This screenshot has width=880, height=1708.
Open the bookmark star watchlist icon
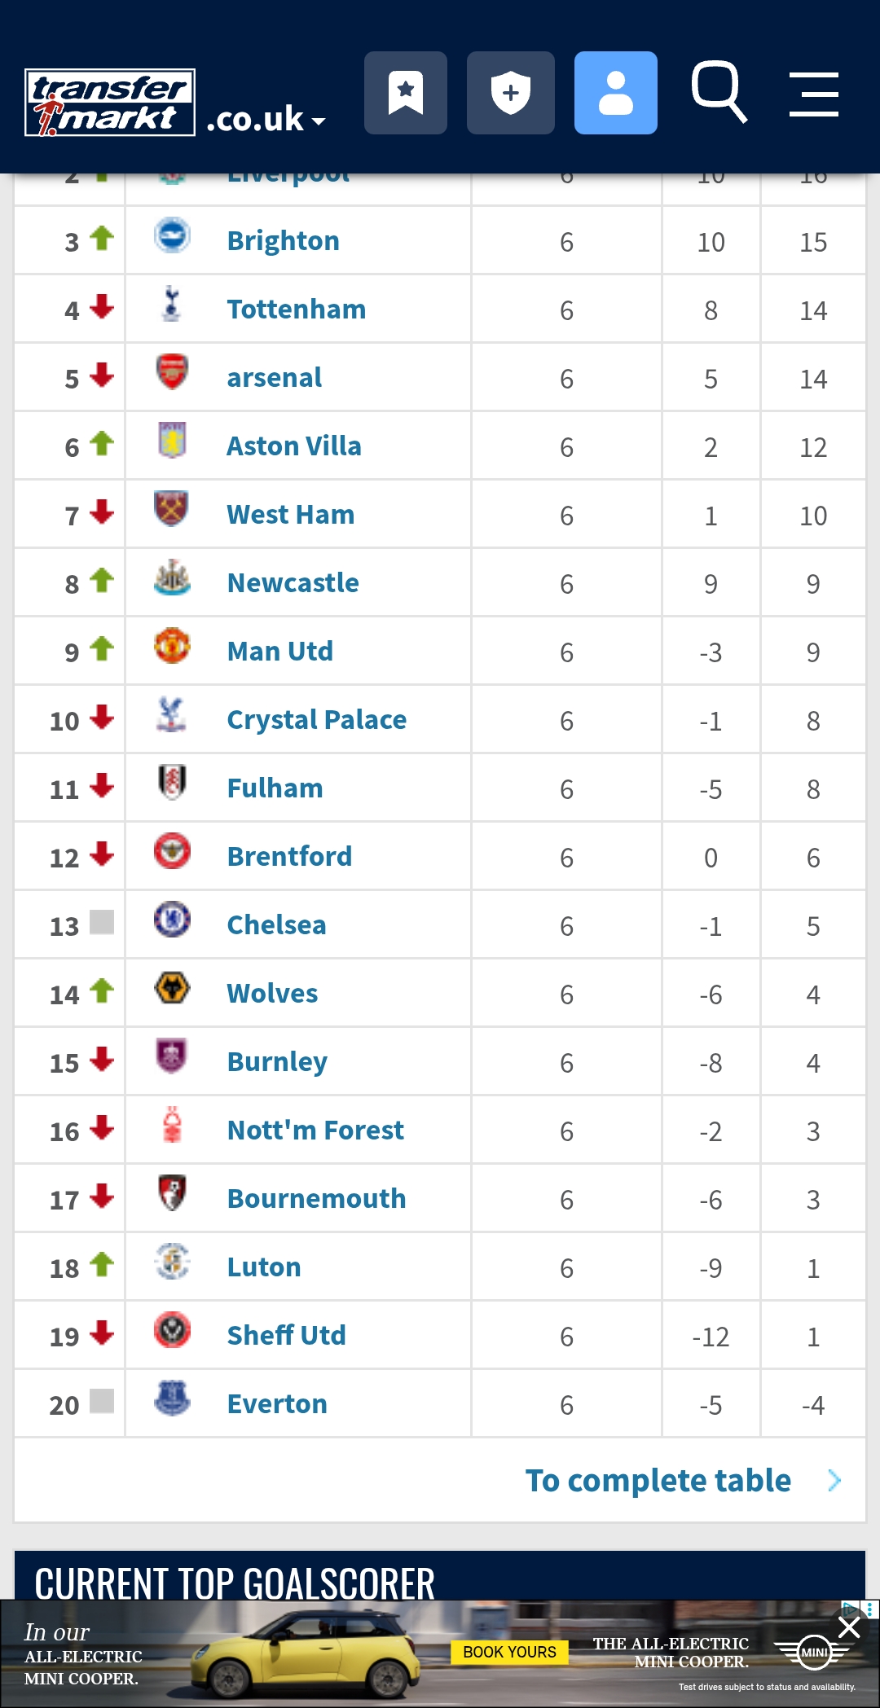[405, 93]
